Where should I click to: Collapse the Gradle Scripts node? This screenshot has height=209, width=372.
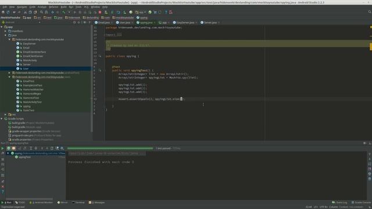[2, 118]
